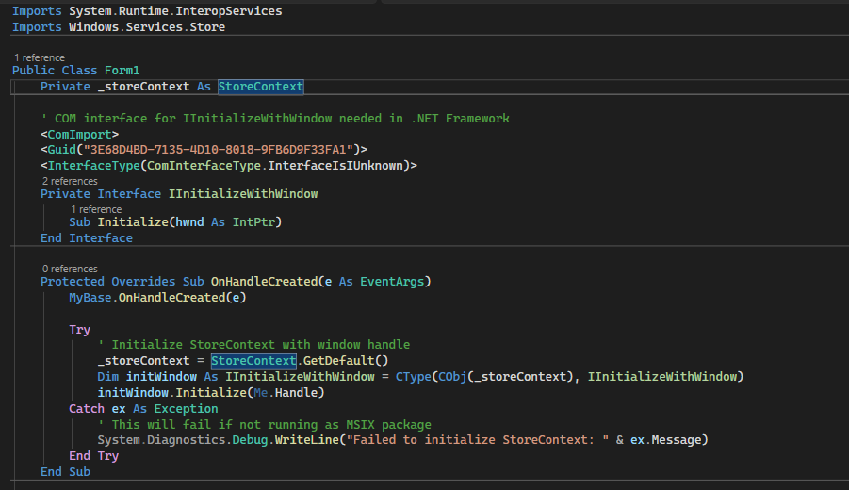Click "Initialize" in the Sub Initialize declaration
This screenshot has width=849, height=490.
[133, 222]
